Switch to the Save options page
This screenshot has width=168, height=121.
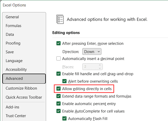click(x=10, y=52)
